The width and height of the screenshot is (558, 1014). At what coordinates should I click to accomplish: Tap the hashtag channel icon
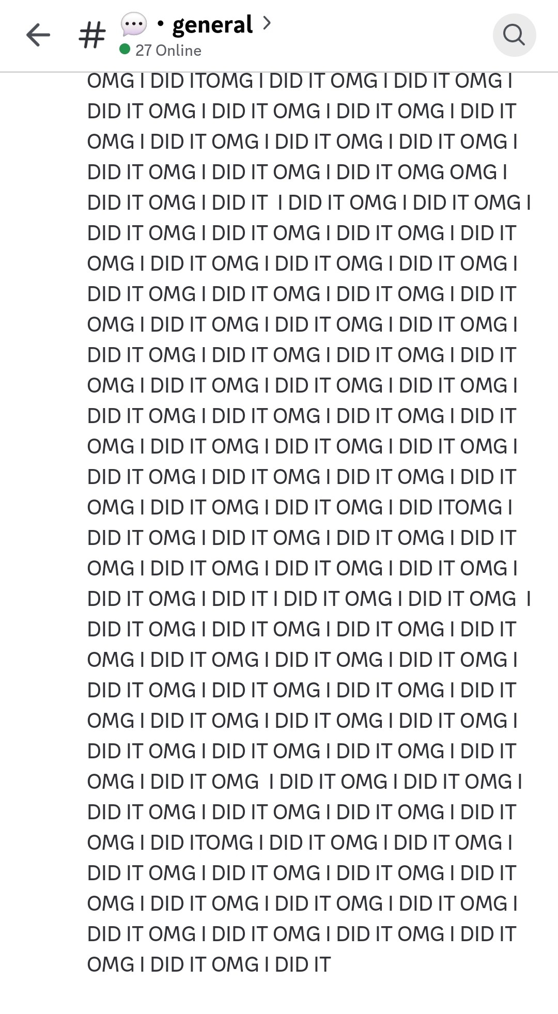pyautogui.click(x=92, y=36)
